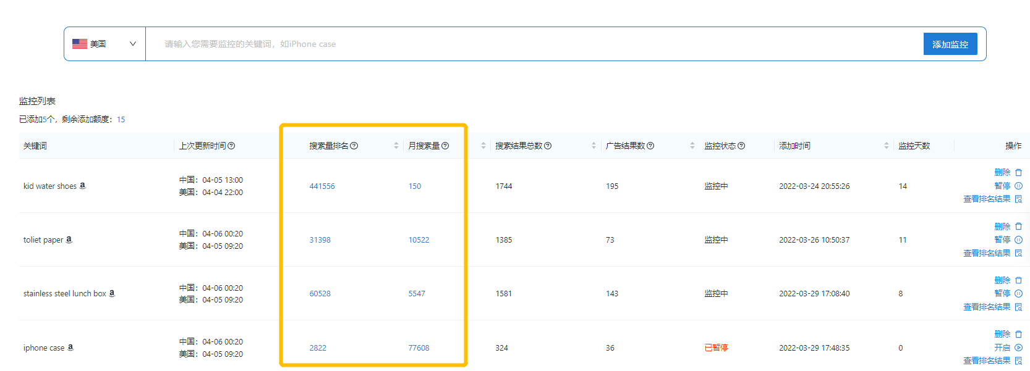
Task: Click help icon beside 广告结果数 header
Action: tap(650, 146)
